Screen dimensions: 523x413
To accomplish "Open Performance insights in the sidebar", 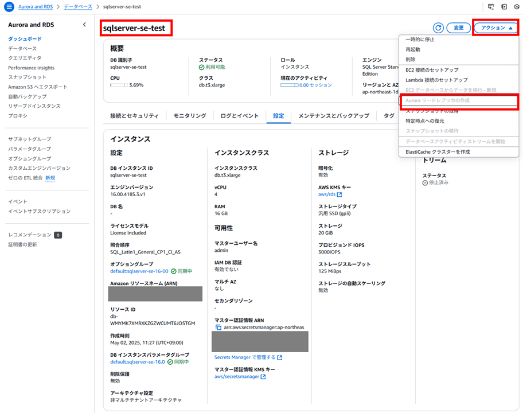I will point(32,68).
